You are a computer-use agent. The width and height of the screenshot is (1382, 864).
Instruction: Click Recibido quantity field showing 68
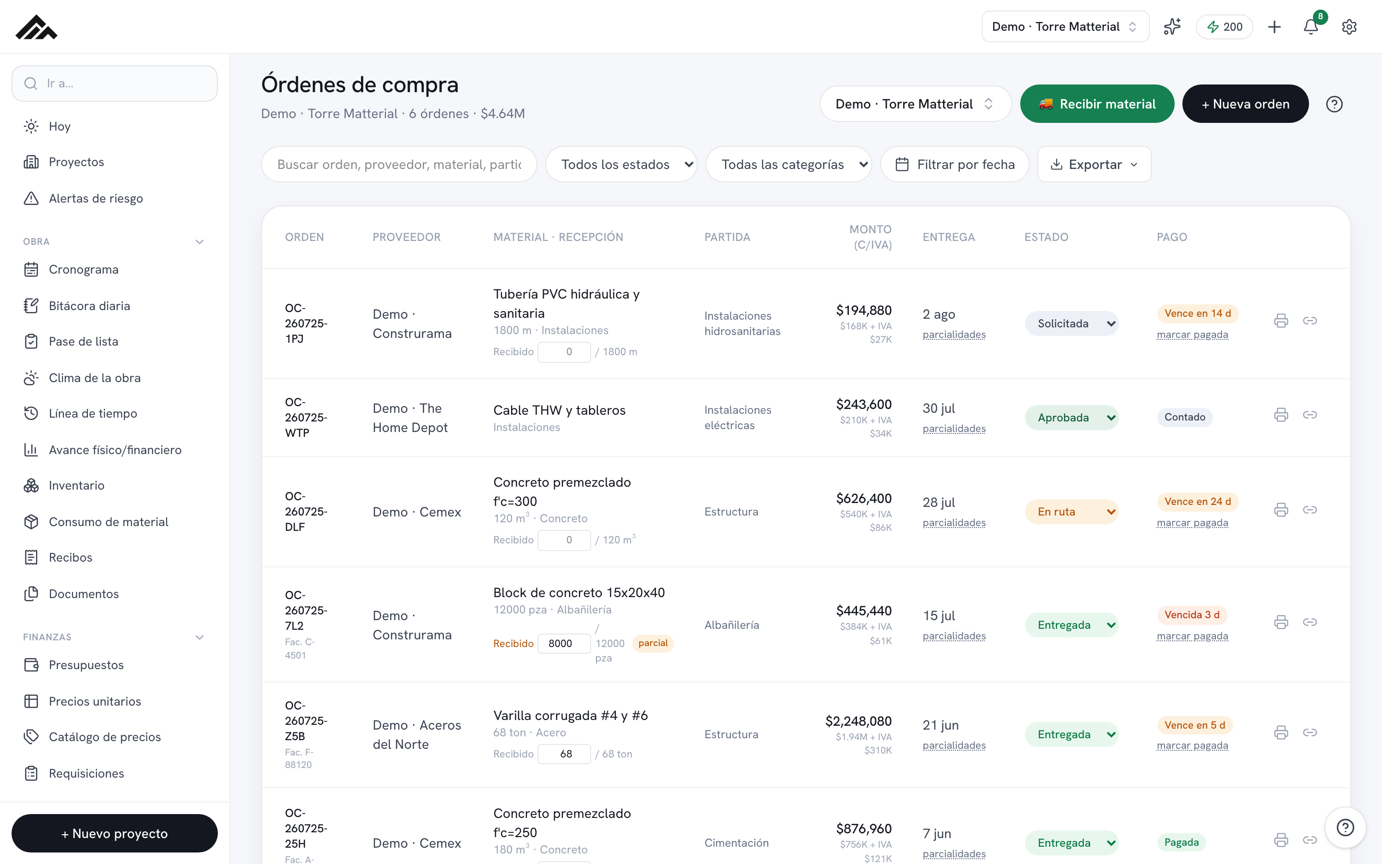coord(564,754)
